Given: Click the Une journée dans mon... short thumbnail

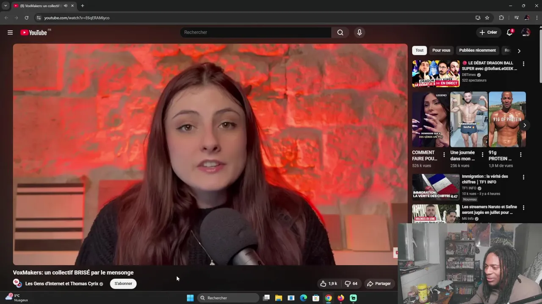Looking at the screenshot, I should point(469,119).
